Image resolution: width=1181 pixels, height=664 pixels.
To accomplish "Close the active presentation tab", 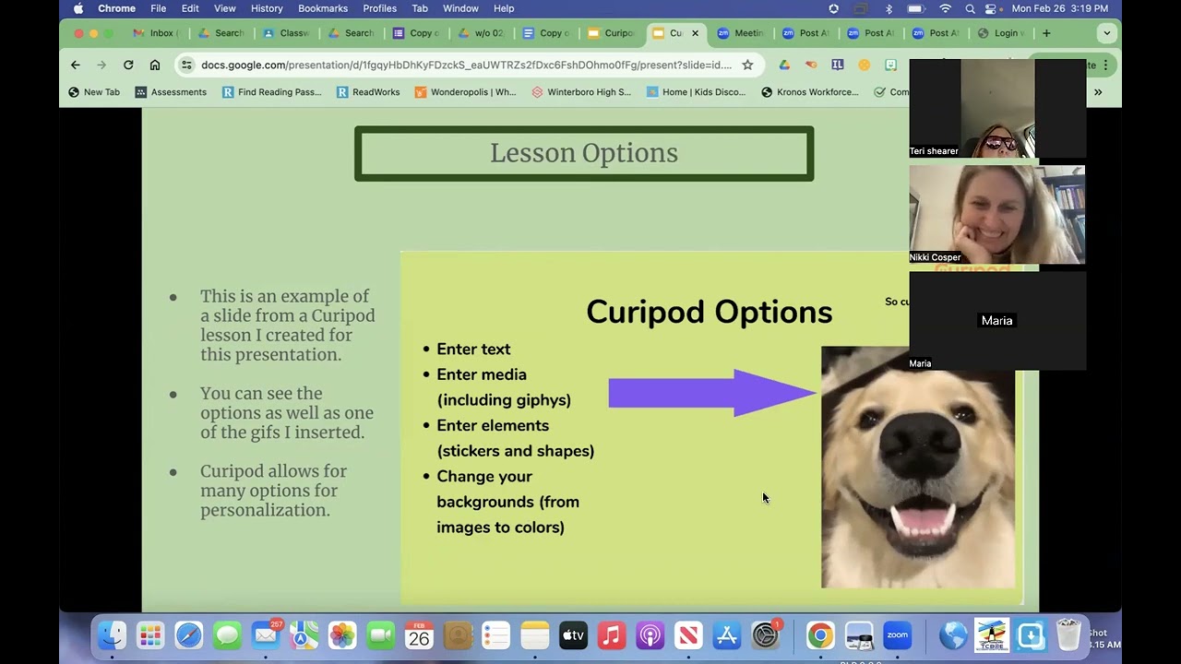I will [695, 33].
